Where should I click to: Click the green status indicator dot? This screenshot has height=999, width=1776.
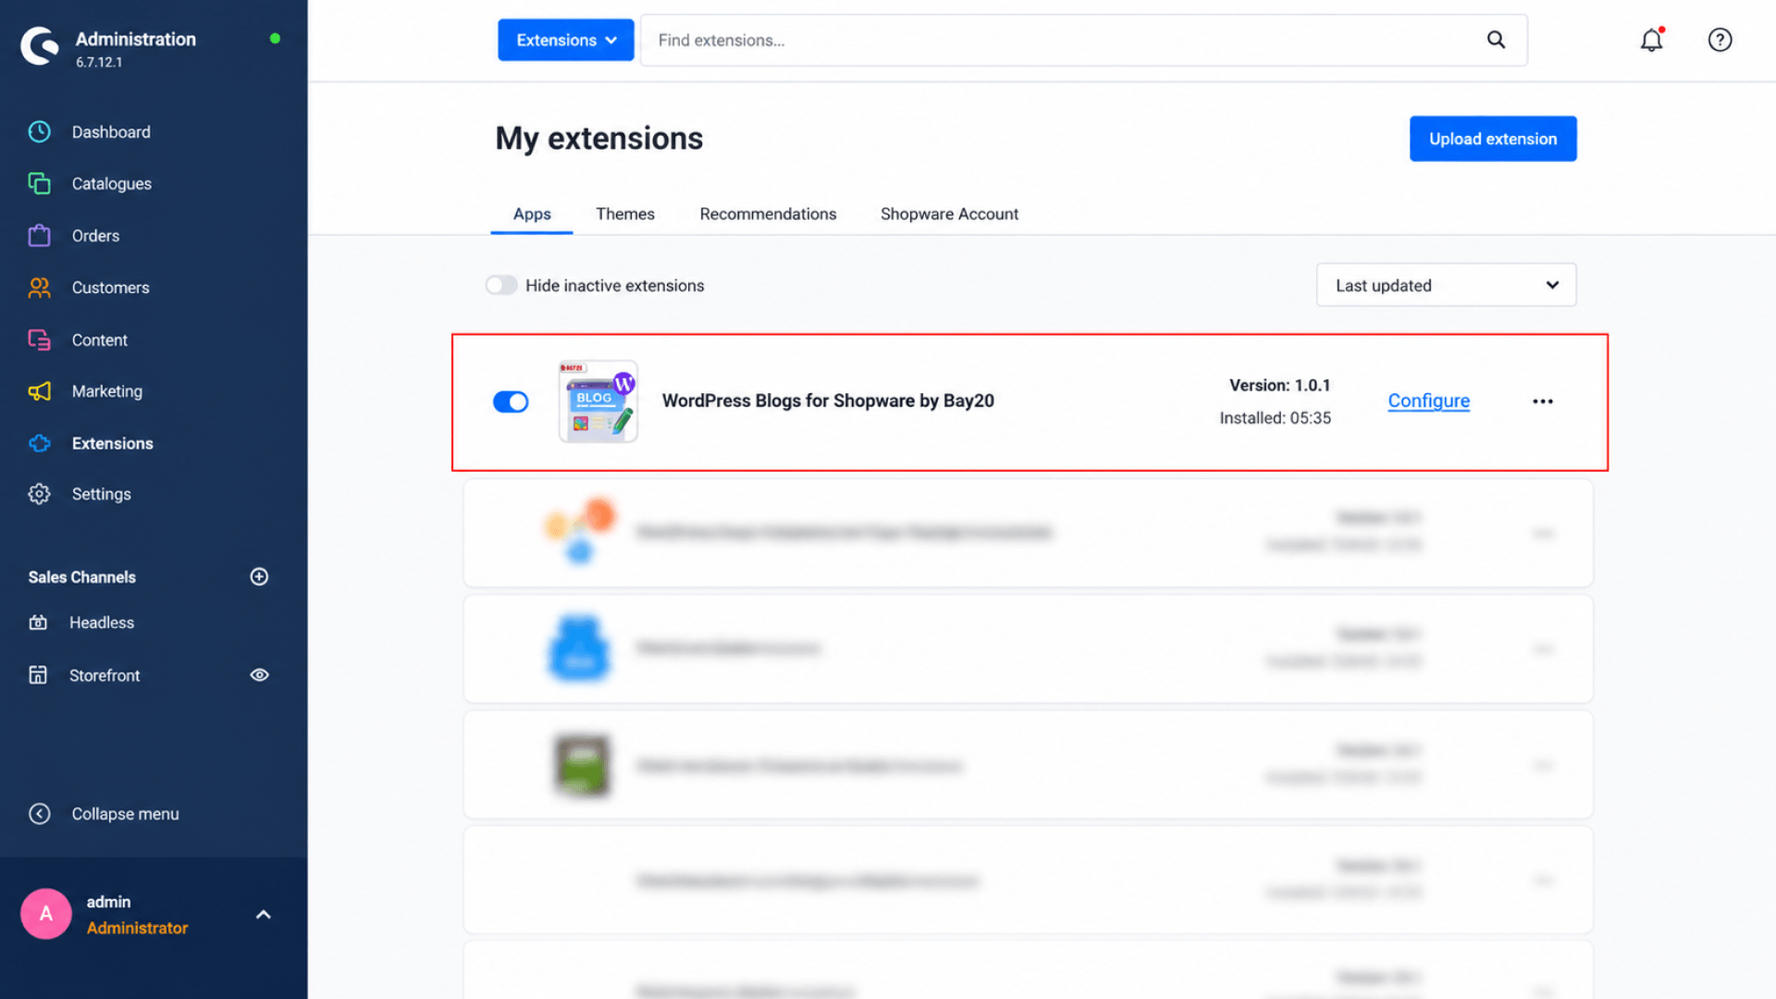pos(275,38)
